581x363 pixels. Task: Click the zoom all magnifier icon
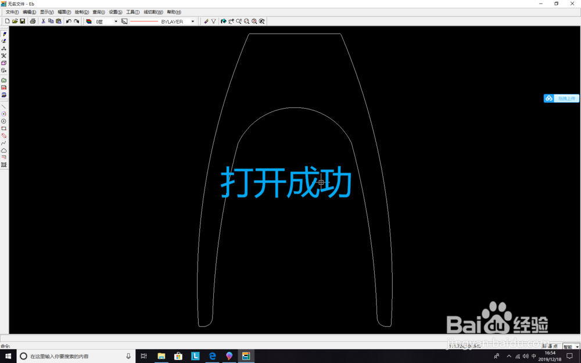[254, 21]
